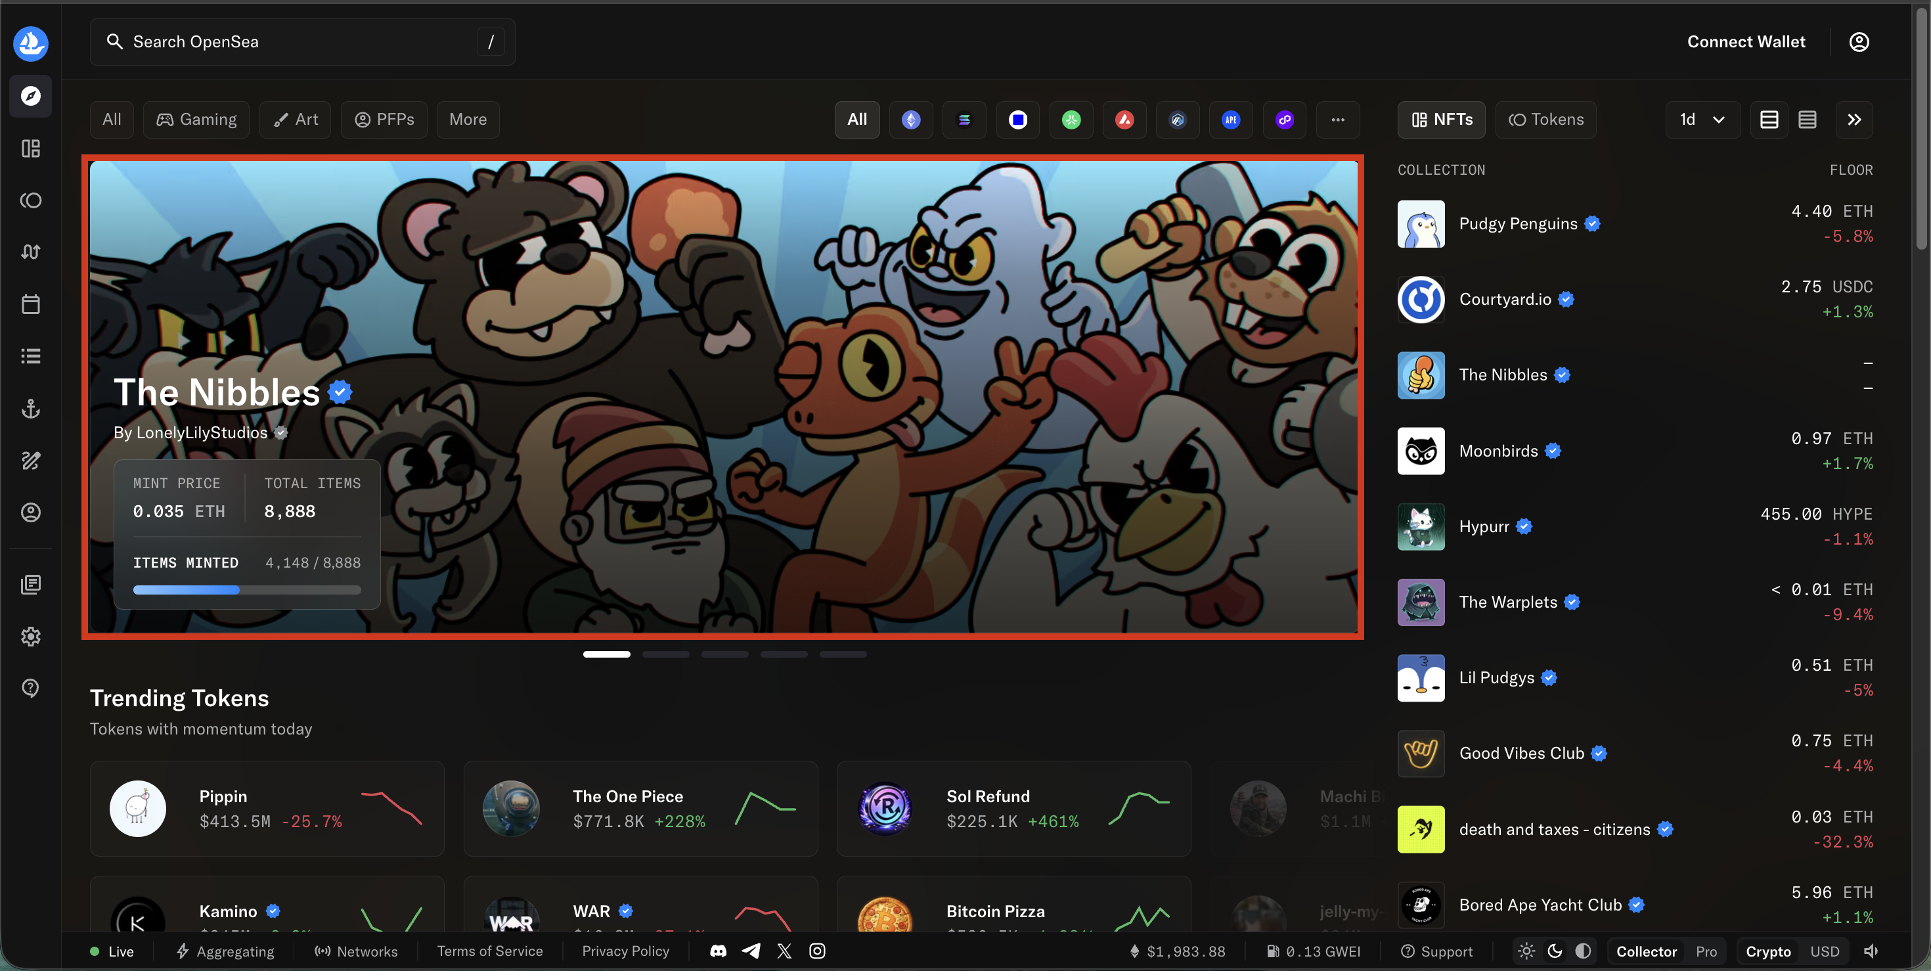Expand the collections panel with double chevron
Screen dimensions: 1931x971
coord(1853,119)
